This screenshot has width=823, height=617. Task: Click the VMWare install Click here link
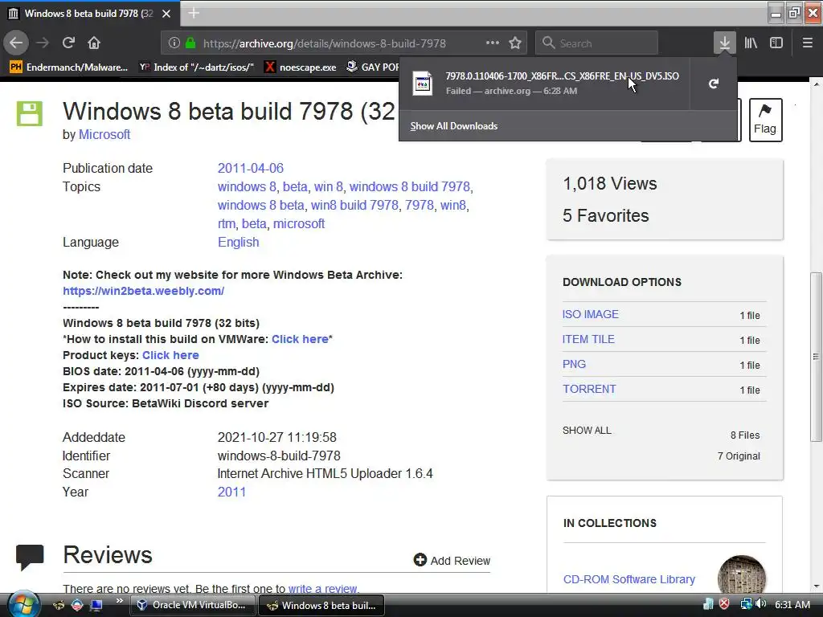pos(300,339)
